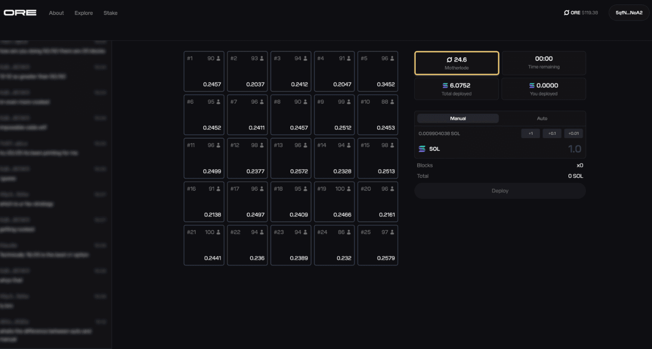The height and width of the screenshot is (349, 652).
Task: Open the 5qfN...NoA2 wallet menu
Action: pos(628,13)
